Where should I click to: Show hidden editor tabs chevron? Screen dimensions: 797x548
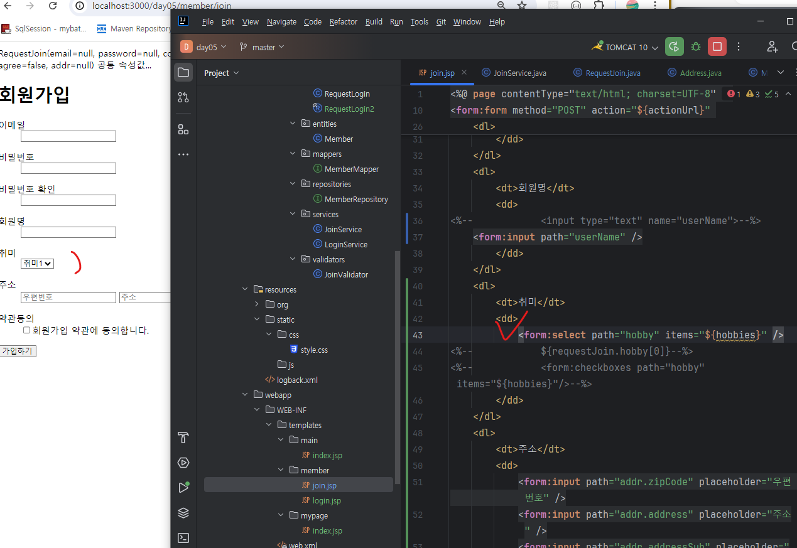781,73
